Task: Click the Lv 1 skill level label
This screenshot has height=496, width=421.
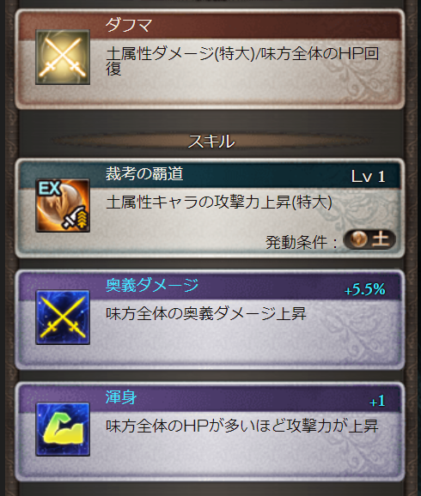Action: pyautogui.click(x=369, y=177)
